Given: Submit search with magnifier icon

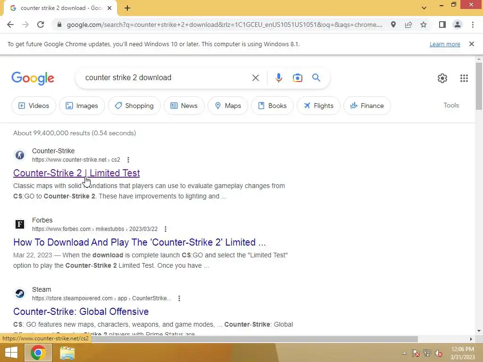Looking at the screenshot, I should (316, 78).
